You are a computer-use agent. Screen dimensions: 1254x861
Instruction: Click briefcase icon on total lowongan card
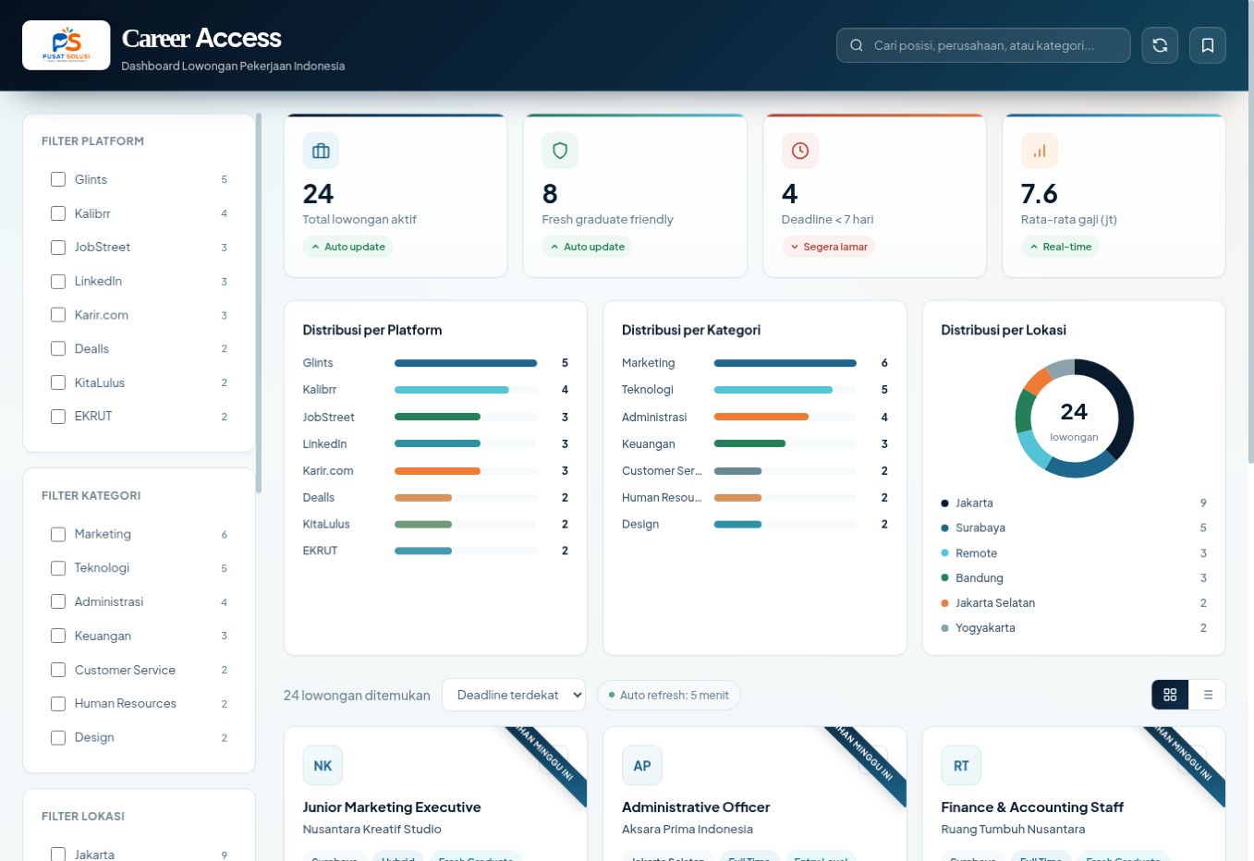pyautogui.click(x=321, y=151)
